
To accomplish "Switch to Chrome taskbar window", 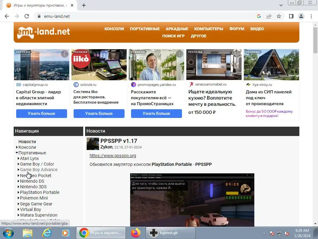I will click(101, 233).
